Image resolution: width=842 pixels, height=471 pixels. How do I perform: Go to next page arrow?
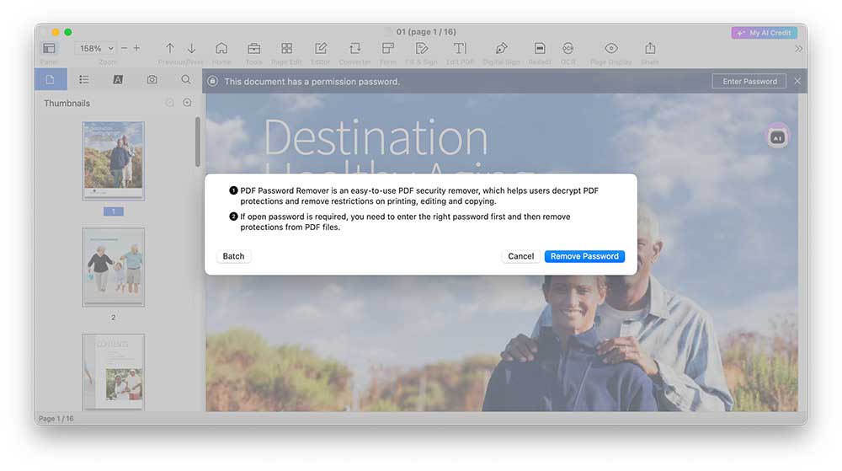192,48
